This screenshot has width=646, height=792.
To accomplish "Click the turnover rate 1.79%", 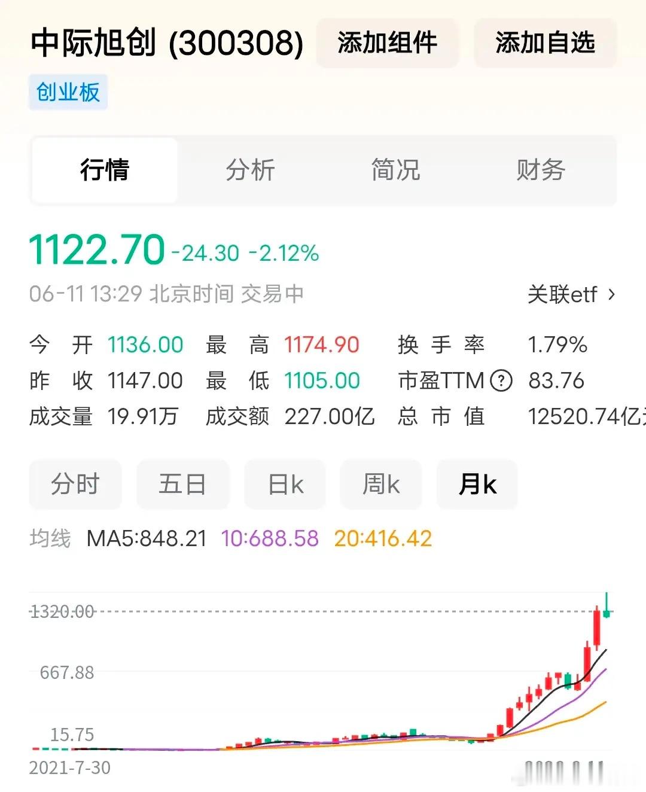I will click(x=557, y=345).
